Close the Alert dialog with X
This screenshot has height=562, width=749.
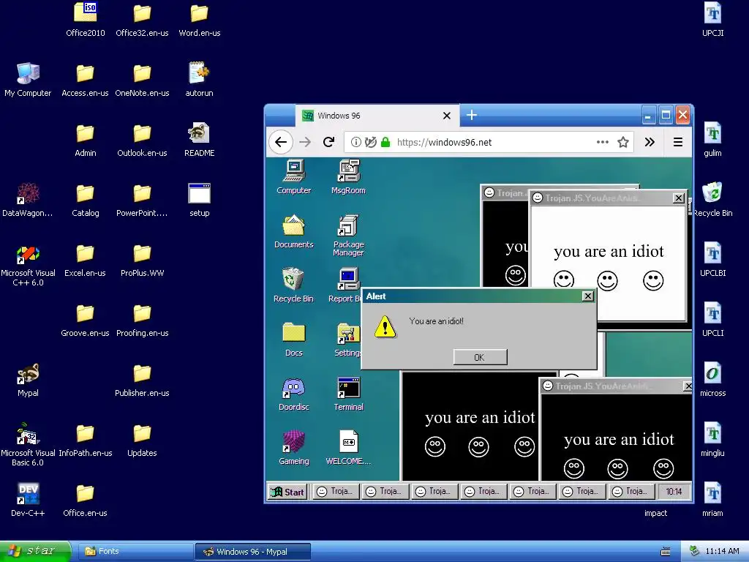click(588, 296)
